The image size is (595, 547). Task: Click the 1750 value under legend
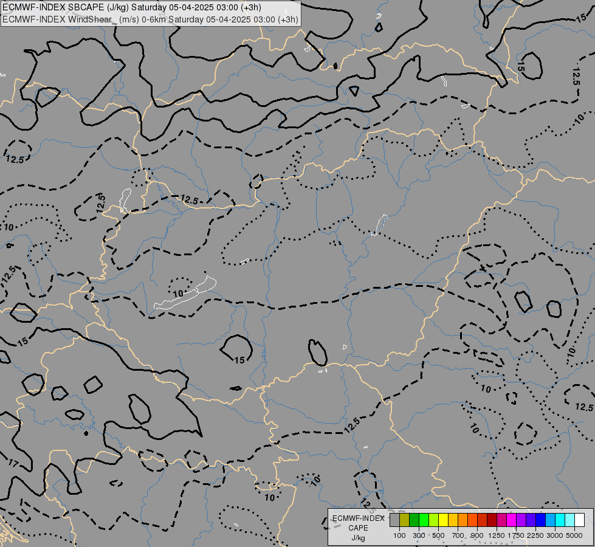coord(516,535)
